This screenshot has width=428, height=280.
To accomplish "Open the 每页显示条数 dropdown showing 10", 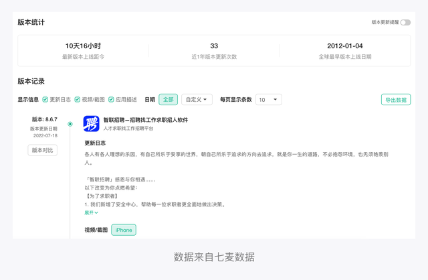I will click(x=269, y=100).
